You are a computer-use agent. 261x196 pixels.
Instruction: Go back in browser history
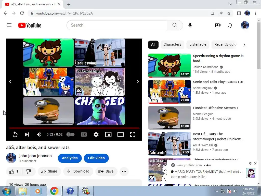6,13
